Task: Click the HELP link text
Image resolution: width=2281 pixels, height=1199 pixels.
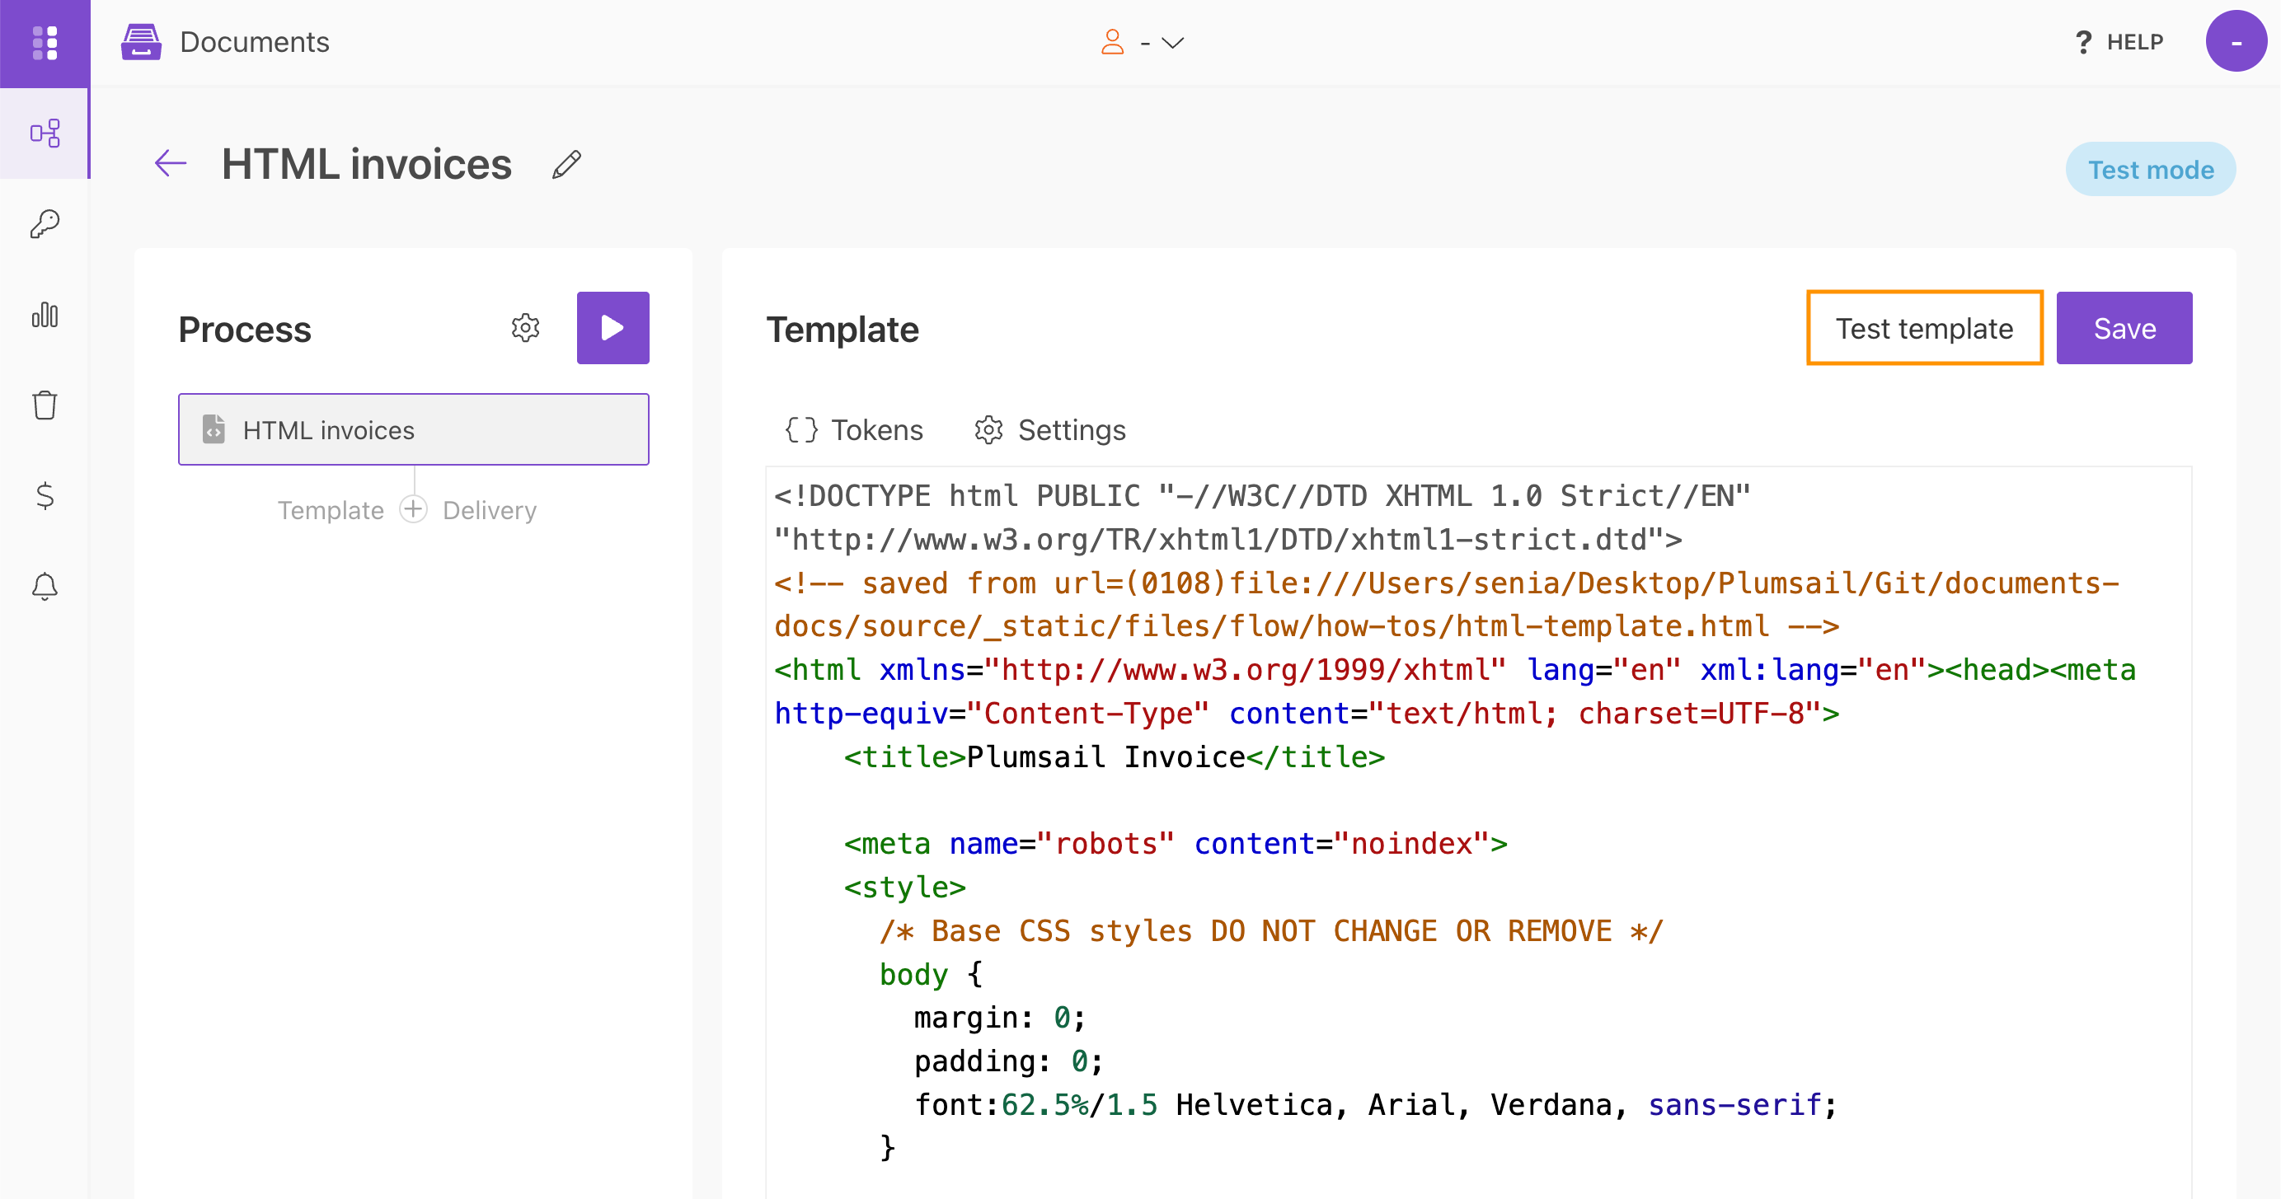Action: [x=2135, y=41]
